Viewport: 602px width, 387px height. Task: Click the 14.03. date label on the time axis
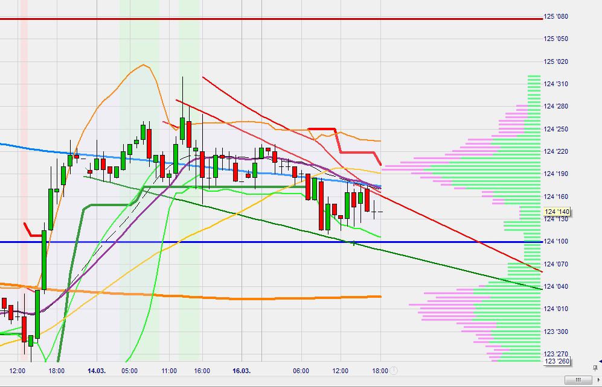pyautogui.click(x=97, y=371)
